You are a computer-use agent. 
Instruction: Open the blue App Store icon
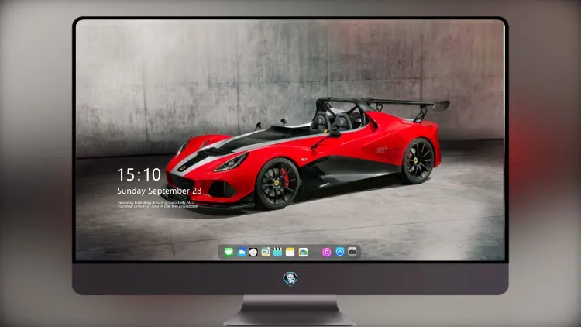click(340, 252)
